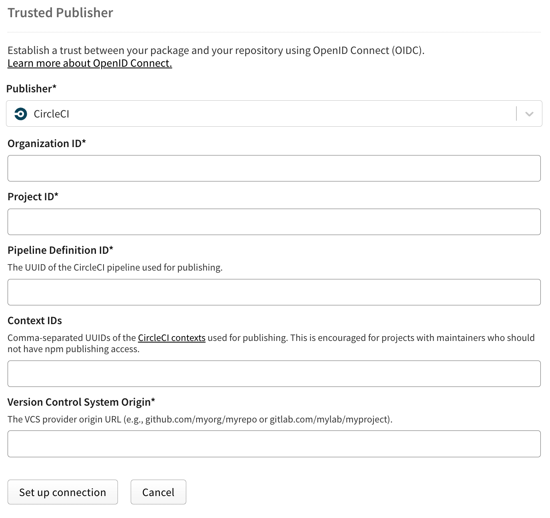
Task: Click the Project ID label text
Action: 33,197
